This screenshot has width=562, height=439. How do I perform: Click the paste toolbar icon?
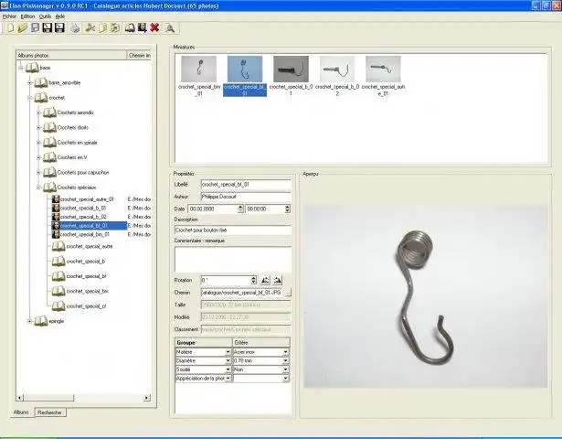point(115,27)
